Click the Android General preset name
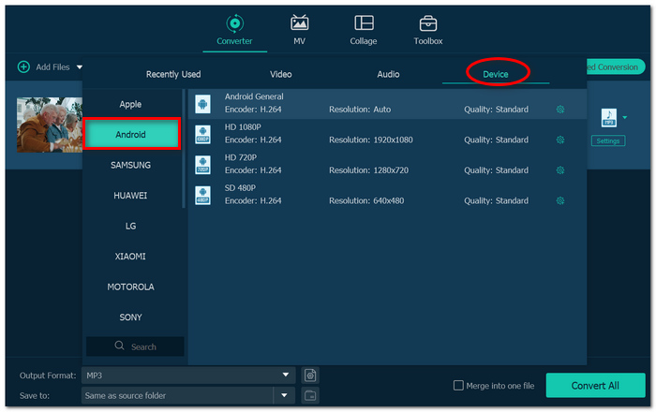The width and height of the screenshot is (656, 412). [x=254, y=96]
